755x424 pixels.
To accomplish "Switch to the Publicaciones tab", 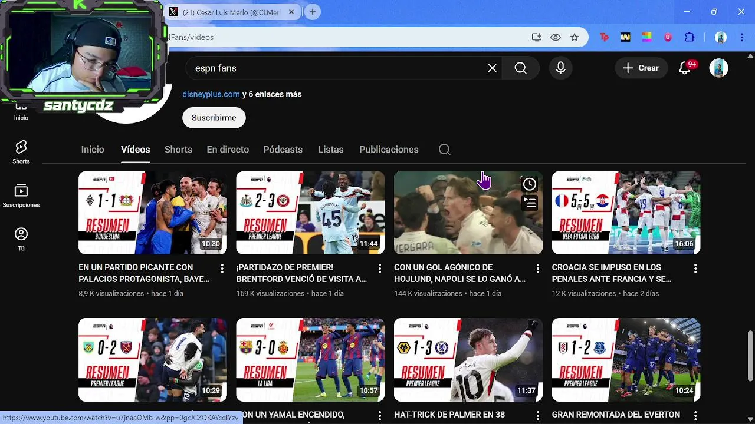I will point(389,150).
